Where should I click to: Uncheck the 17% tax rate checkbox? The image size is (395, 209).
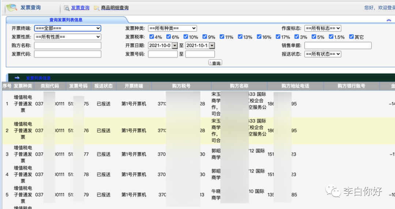(x=278, y=37)
